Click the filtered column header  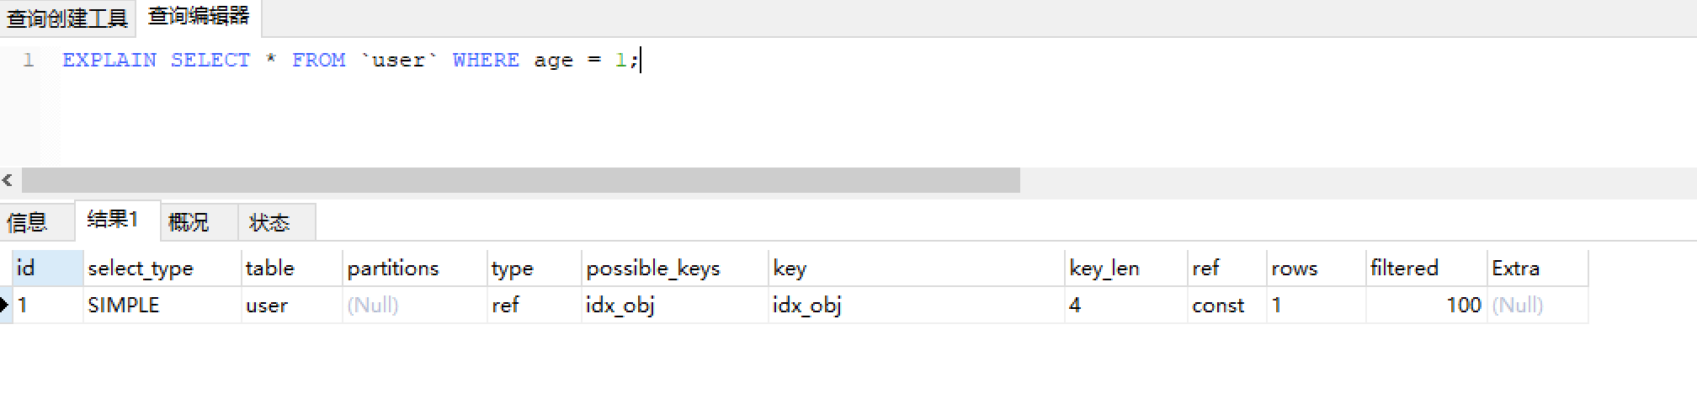coord(1404,269)
